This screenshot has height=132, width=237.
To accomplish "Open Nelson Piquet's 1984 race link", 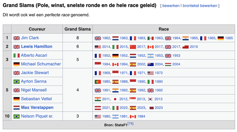I will coord(141,116).
